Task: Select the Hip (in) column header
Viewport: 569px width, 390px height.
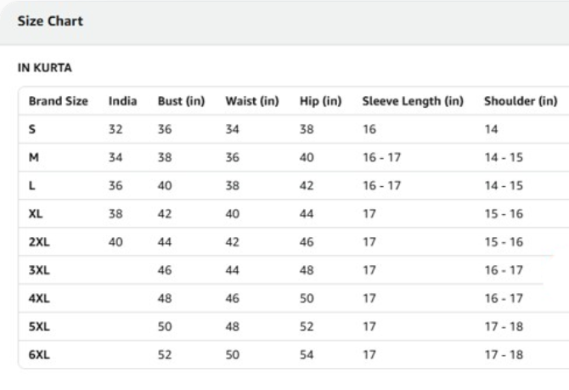Action: 320,101
